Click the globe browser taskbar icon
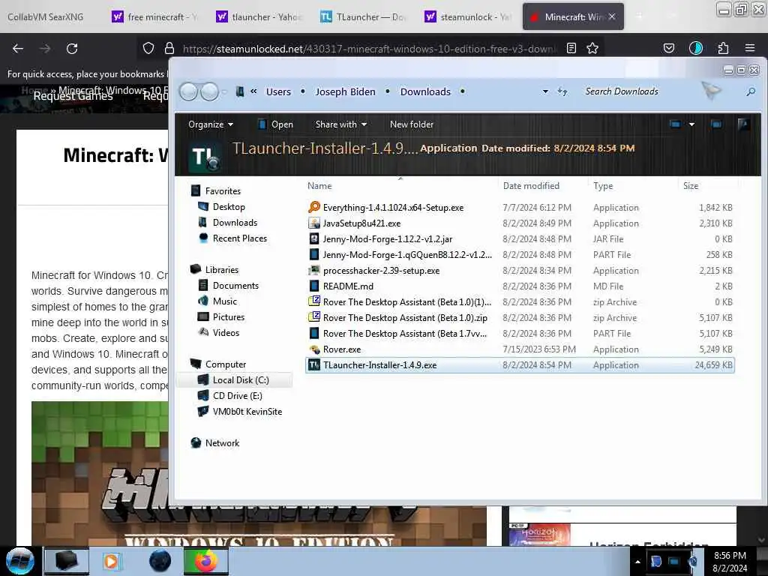This screenshot has width=768, height=576. (x=160, y=561)
